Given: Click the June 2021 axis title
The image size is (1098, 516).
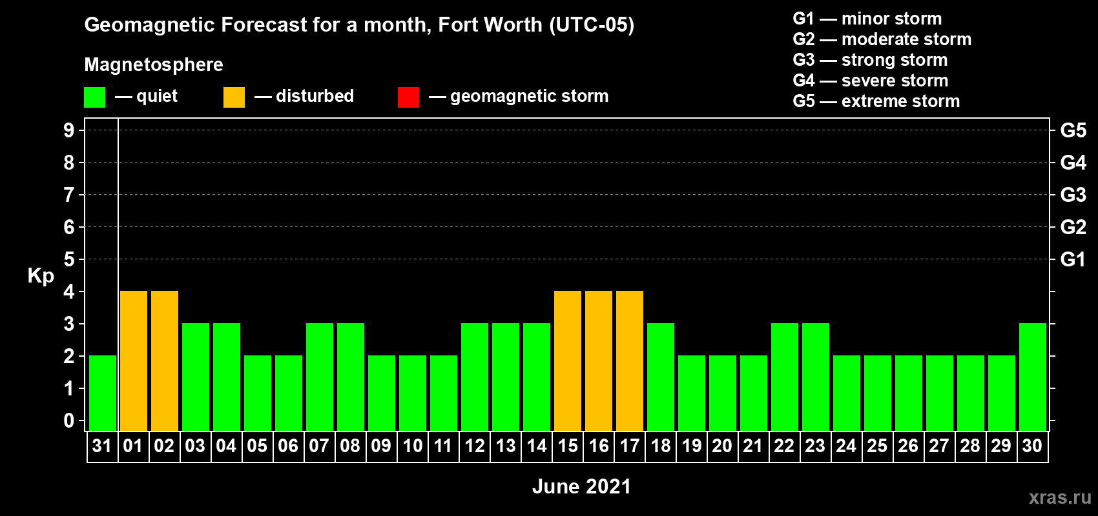Looking at the screenshot, I should click(581, 486).
